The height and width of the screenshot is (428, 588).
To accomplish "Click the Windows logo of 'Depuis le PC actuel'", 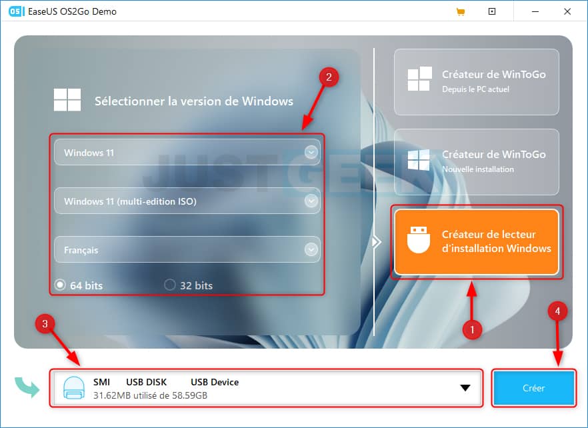I will click(419, 79).
